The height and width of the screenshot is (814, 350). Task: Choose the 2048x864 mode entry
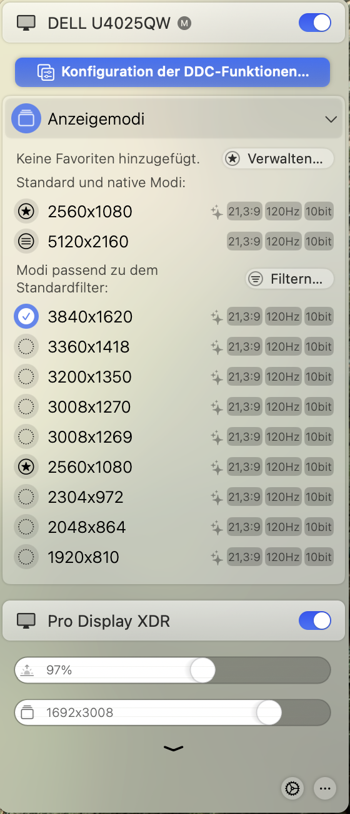[x=174, y=527]
